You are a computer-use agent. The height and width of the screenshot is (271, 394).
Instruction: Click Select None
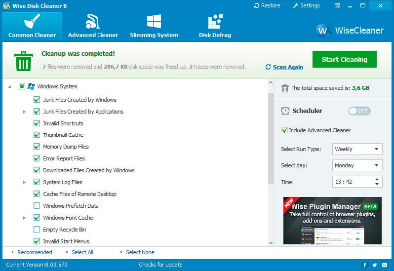point(140,252)
